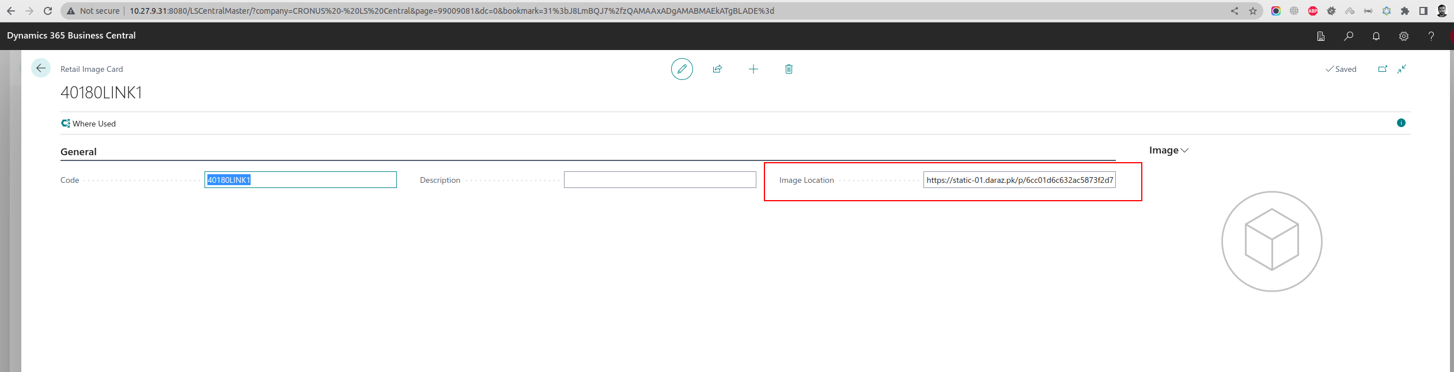Open the Where Used action
1454x372 pixels.
coord(89,124)
